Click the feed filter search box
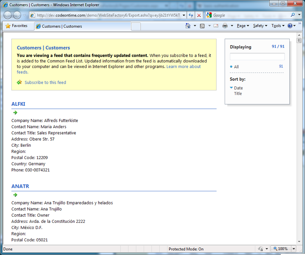 (257, 56)
